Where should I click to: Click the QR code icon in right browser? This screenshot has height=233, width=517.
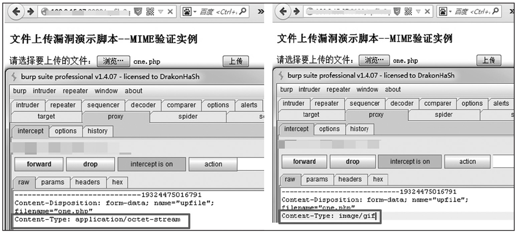pos(408,11)
